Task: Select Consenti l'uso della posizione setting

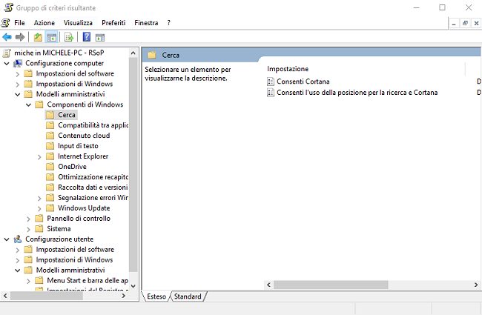Action: click(356, 93)
